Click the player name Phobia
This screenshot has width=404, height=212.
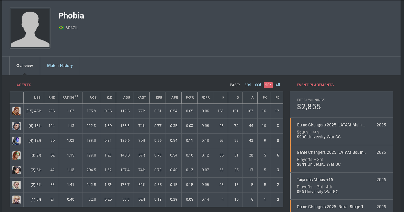click(71, 16)
